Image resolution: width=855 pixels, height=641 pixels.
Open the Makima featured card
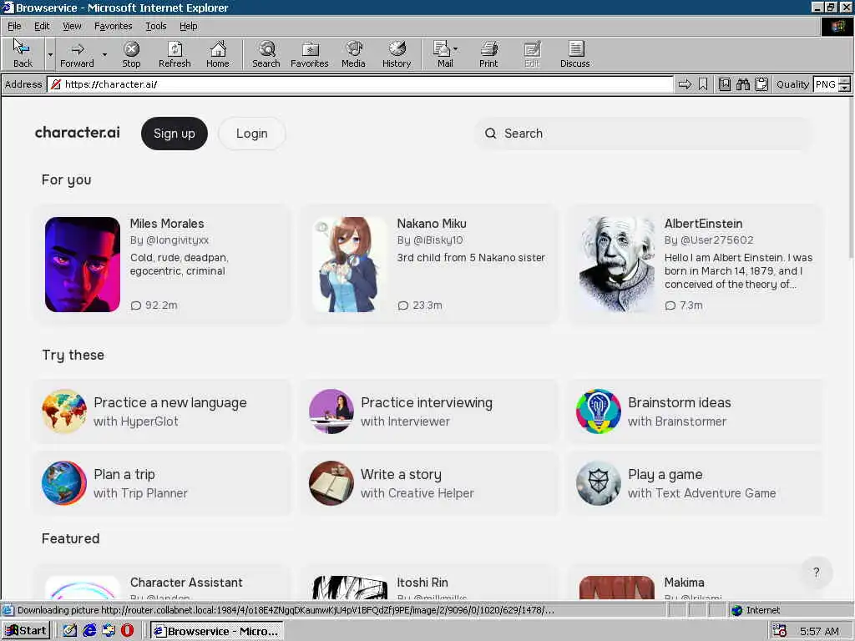tap(696, 583)
